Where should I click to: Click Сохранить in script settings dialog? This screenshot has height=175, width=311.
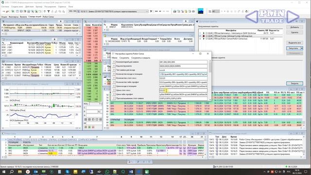(x=124, y=58)
